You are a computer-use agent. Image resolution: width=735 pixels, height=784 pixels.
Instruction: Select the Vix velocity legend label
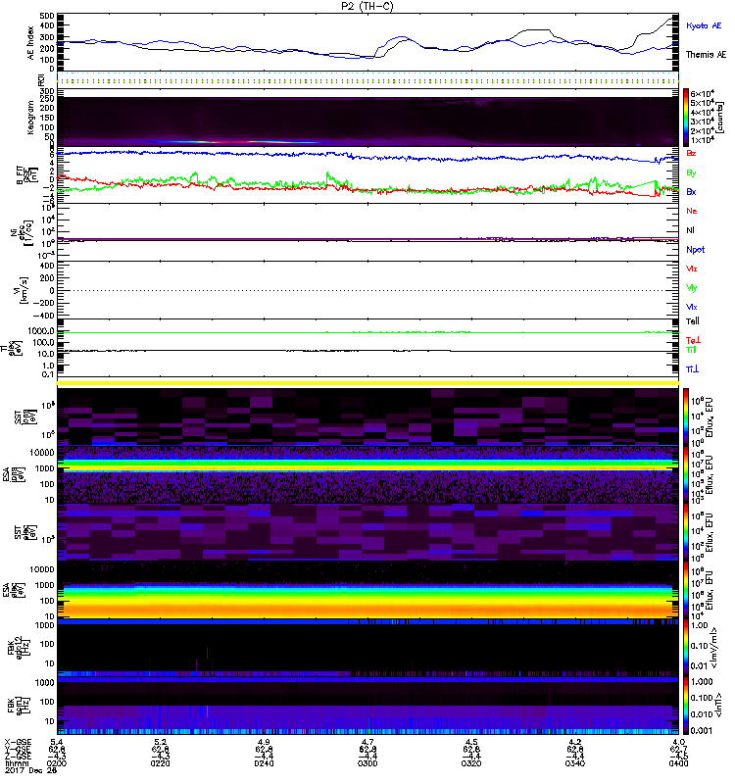pyautogui.click(x=692, y=307)
